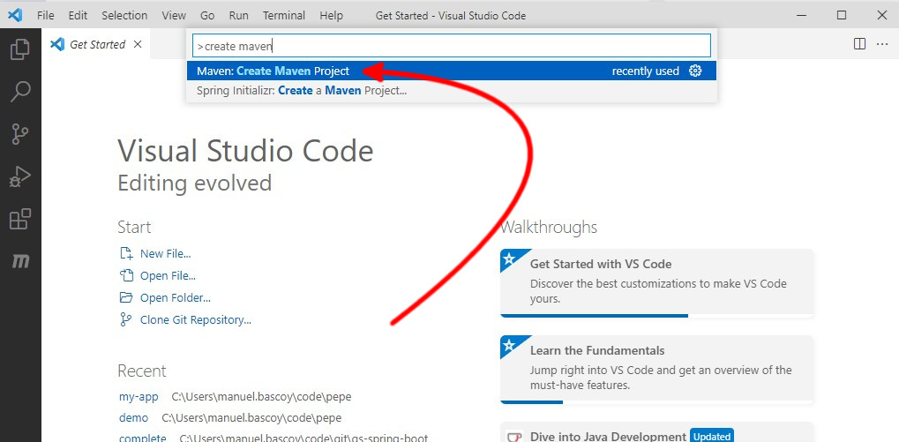Open the Explorer view in activity bar
The height and width of the screenshot is (442, 899).
(19, 49)
